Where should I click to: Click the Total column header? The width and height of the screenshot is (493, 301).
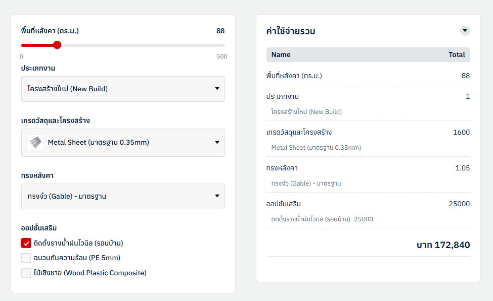point(457,54)
